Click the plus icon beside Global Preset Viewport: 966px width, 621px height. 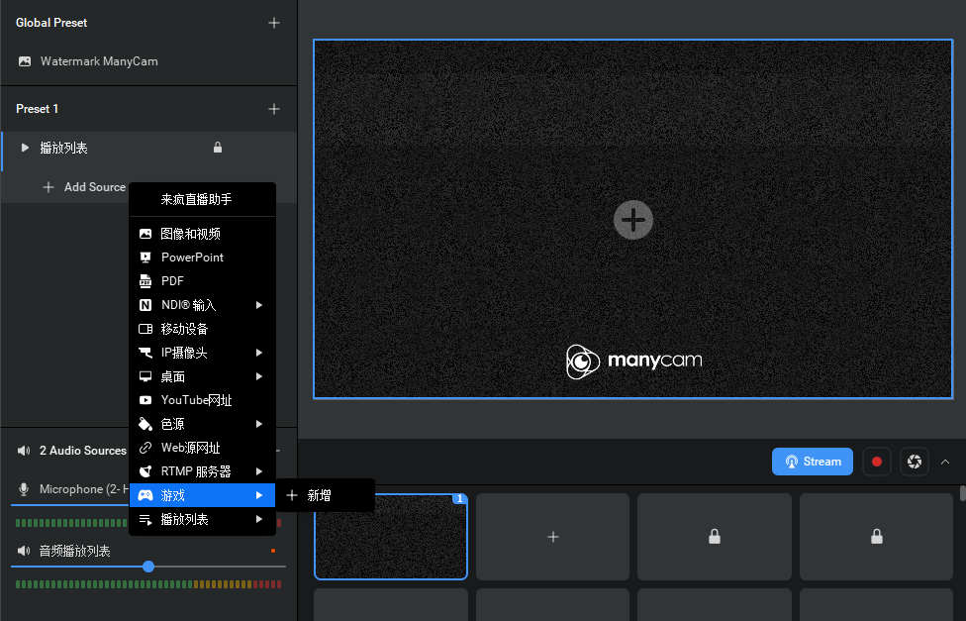[x=274, y=23]
